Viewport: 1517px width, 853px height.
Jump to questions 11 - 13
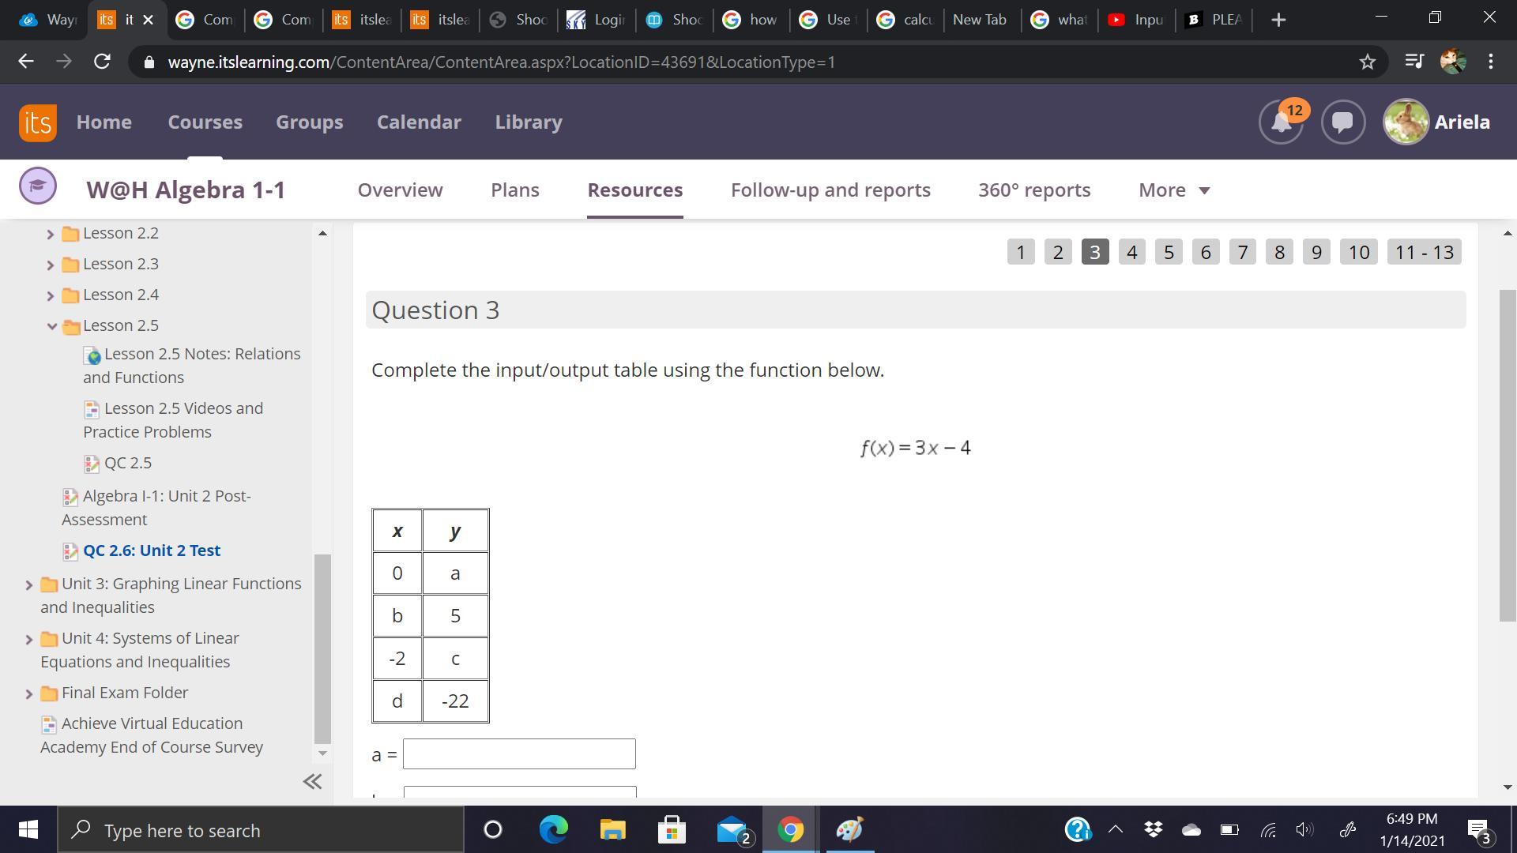click(1424, 252)
